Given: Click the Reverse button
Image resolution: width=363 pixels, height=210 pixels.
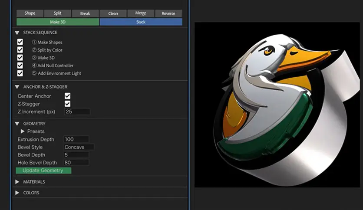Looking at the screenshot, I should [168, 13].
